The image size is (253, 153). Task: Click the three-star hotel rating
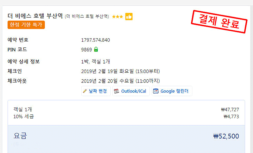[x=117, y=17]
